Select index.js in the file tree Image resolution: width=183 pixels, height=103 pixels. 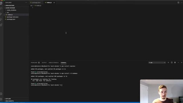point(16,15)
